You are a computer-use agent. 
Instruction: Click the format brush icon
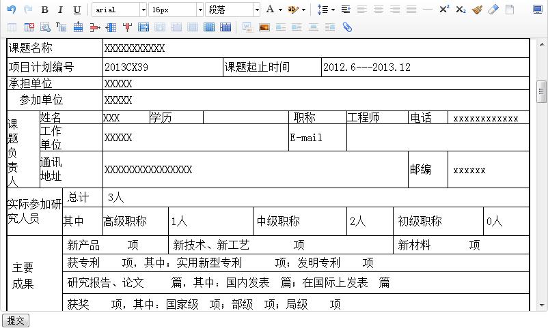[477, 10]
